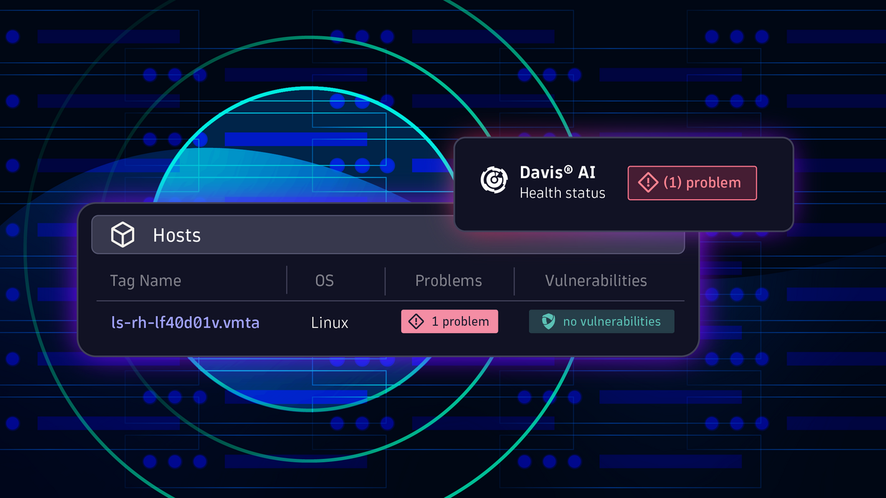This screenshot has width=886, height=498.
Task: Open host ls-rh-lf40d01v.vmta details
Action: [x=185, y=322]
